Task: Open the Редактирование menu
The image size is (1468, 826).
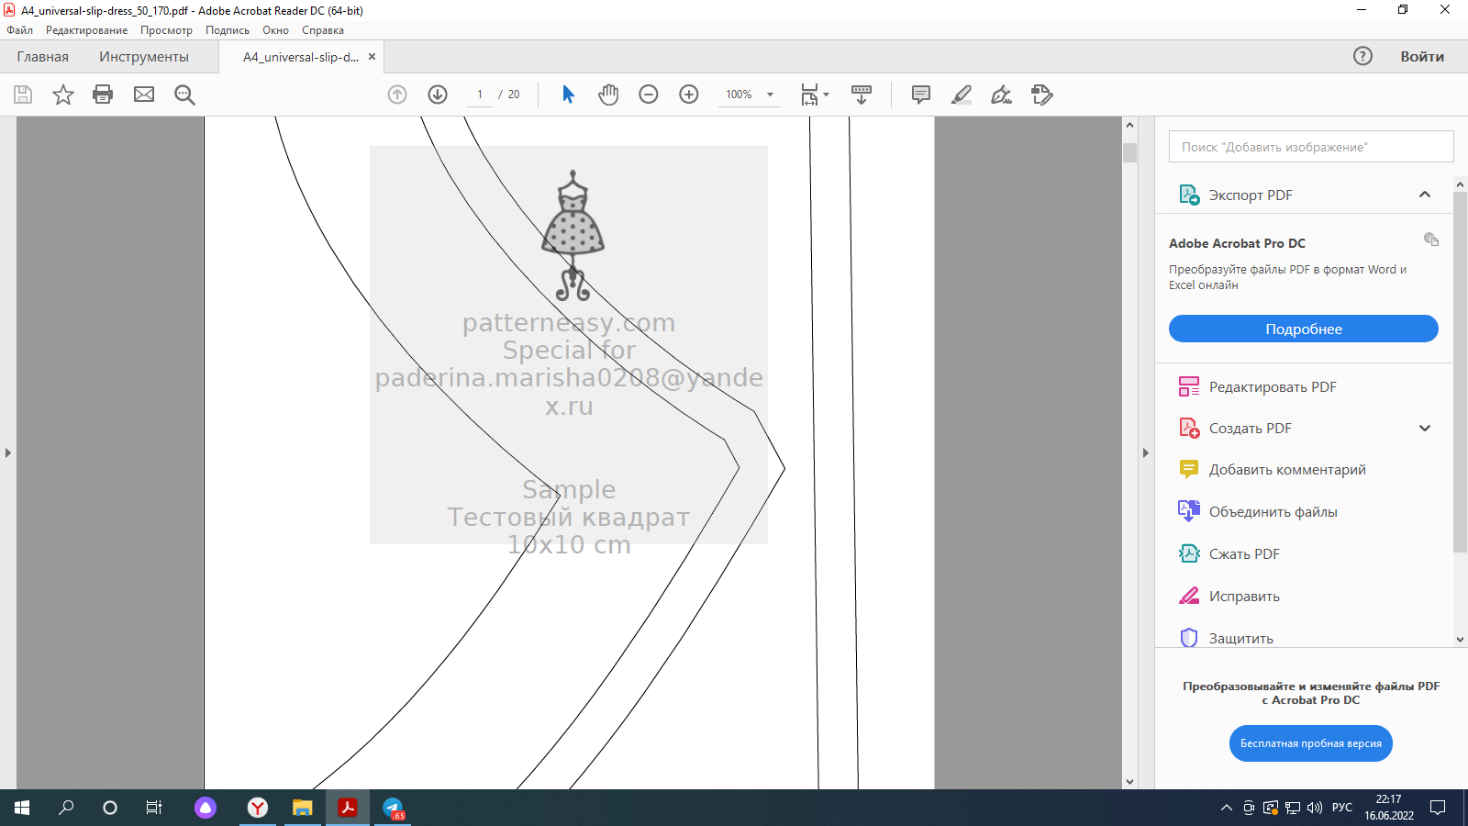Action: tap(86, 30)
